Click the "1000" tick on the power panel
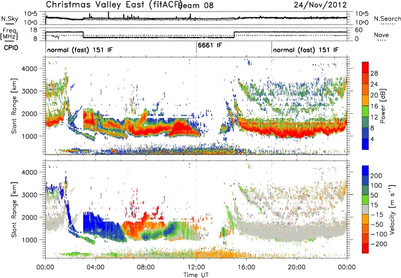The width and height of the screenshot is (401, 278). pyautogui.click(x=30, y=136)
